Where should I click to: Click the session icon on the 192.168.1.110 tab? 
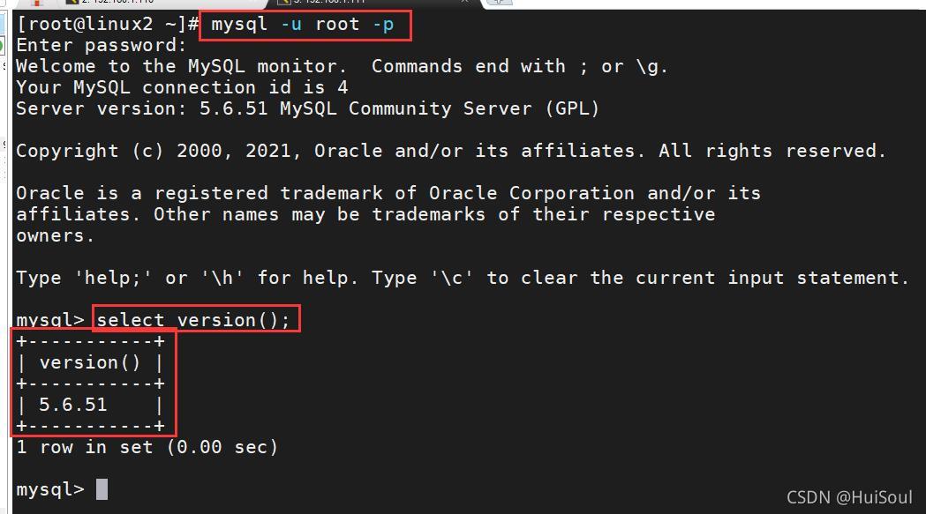(x=72, y=2)
